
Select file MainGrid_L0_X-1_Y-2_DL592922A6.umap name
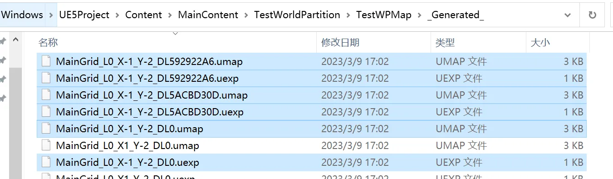pyautogui.click(x=149, y=61)
